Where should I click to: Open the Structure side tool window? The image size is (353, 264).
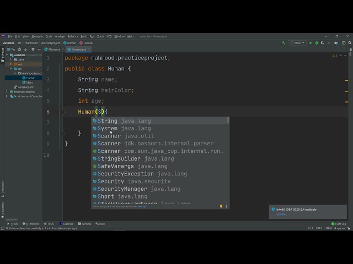pos(3,189)
